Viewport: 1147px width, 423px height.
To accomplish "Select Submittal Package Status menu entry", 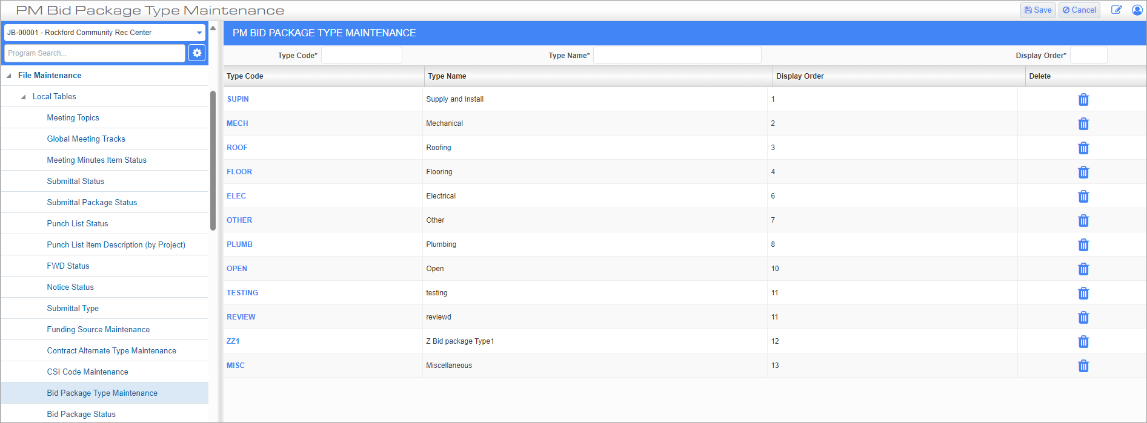I will pyautogui.click(x=92, y=202).
